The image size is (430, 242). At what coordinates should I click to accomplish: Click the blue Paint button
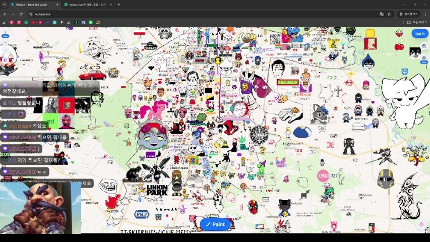[x=216, y=224]
